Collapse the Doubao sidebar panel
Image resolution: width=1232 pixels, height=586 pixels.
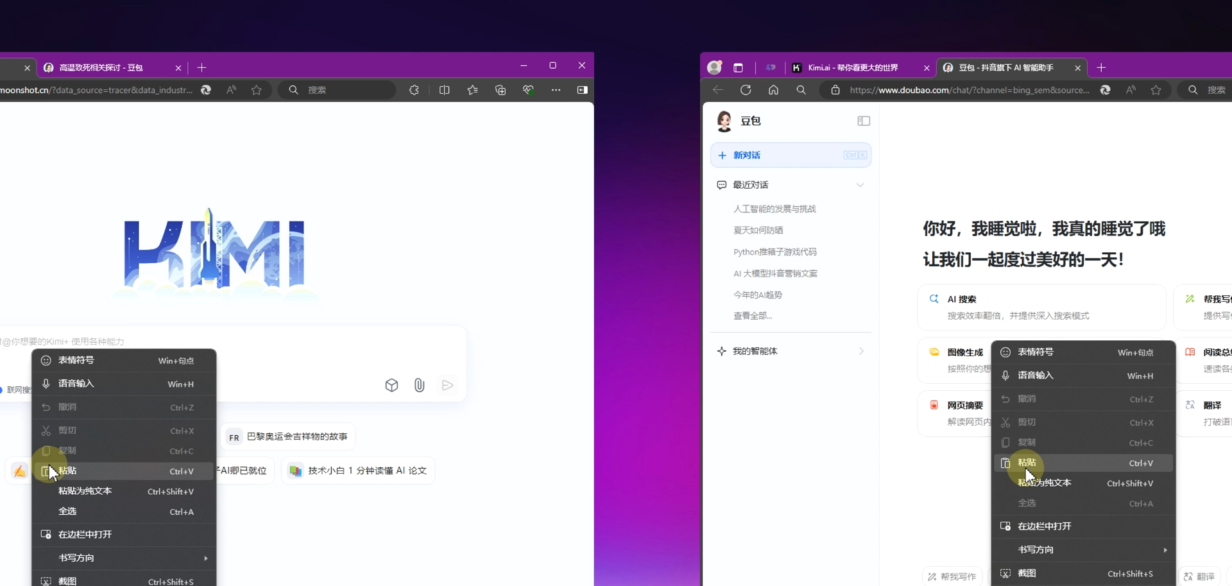click(x=864, y=121)
